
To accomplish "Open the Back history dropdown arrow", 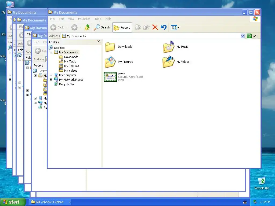I will click(67, 27).
